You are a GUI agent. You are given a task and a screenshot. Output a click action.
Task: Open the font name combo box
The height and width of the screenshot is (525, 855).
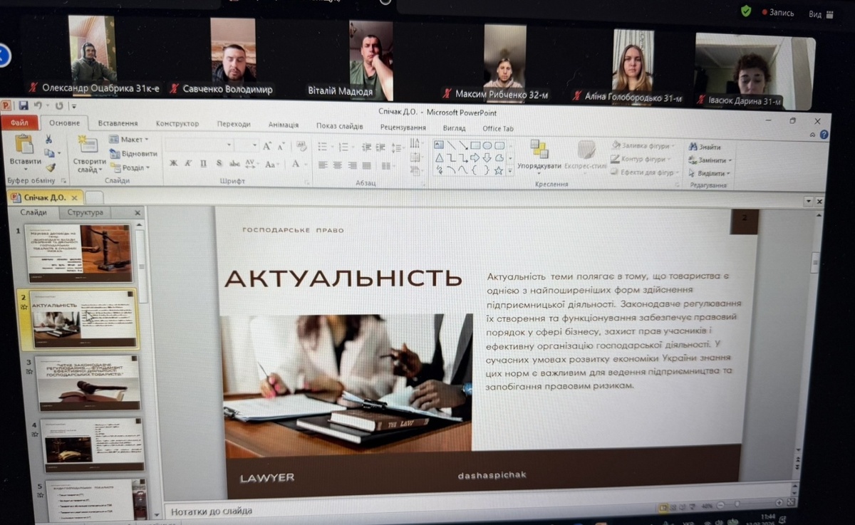pos(199,145)
